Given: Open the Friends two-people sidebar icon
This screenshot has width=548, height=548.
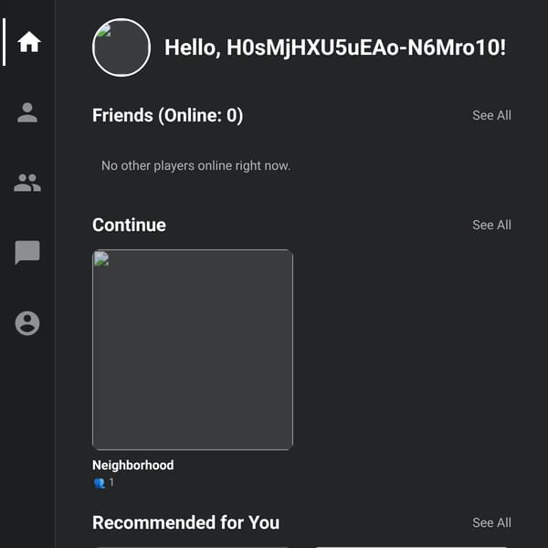Looking at the screenshot, I should [x=27, y=183].
